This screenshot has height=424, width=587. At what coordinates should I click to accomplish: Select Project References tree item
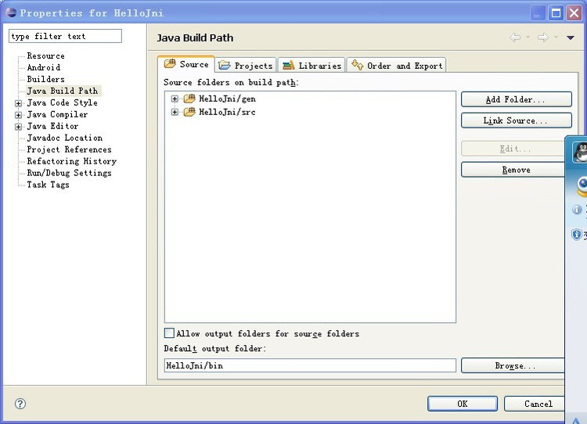point(69,149)
